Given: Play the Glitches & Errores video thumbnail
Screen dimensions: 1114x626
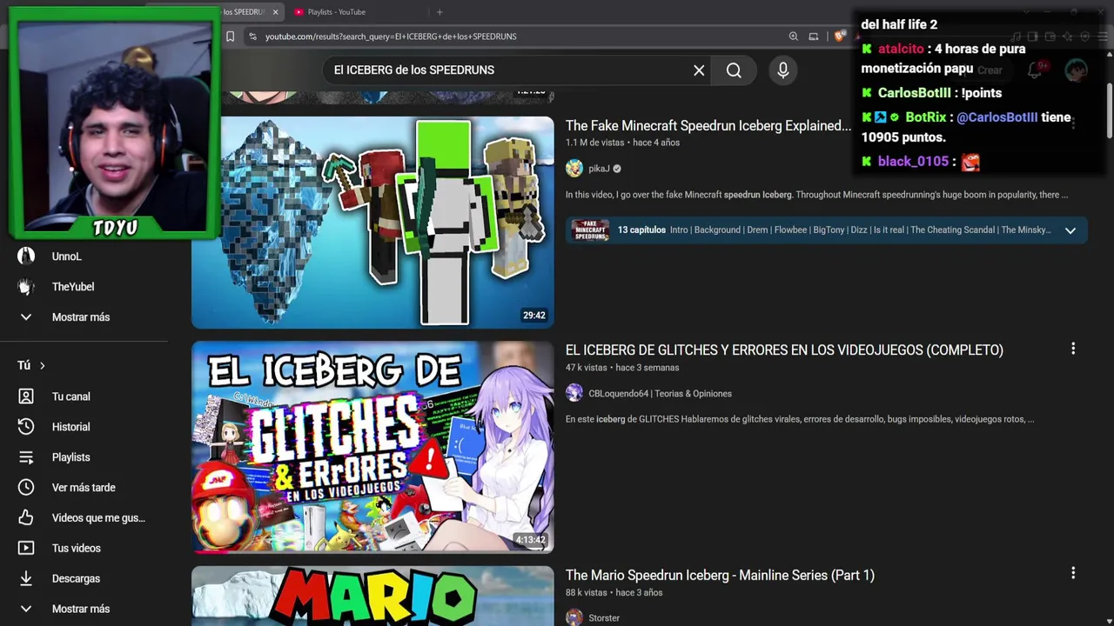Looking at the screenshot, I should click(x=372, y=447).
